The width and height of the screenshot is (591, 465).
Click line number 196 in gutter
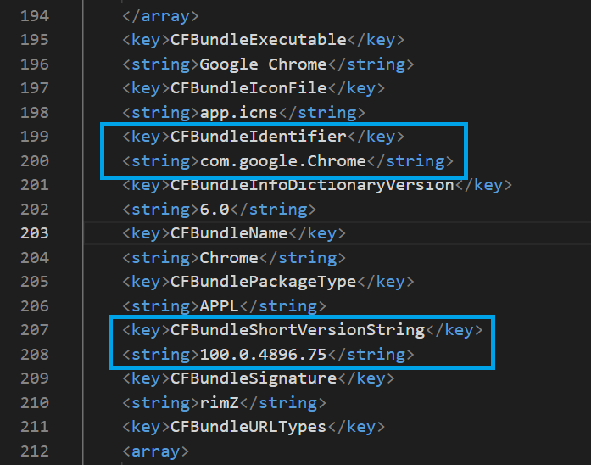click(x=35, y=64)
